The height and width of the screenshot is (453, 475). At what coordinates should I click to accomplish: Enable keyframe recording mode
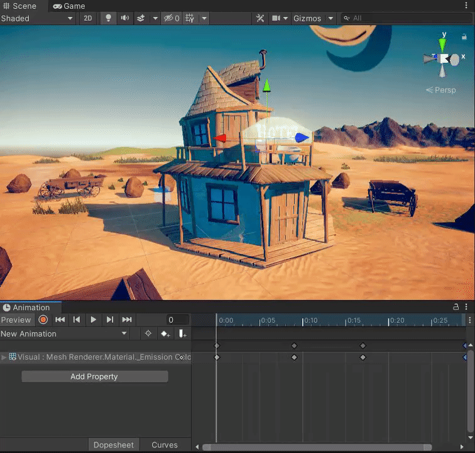tap(43, 320)
